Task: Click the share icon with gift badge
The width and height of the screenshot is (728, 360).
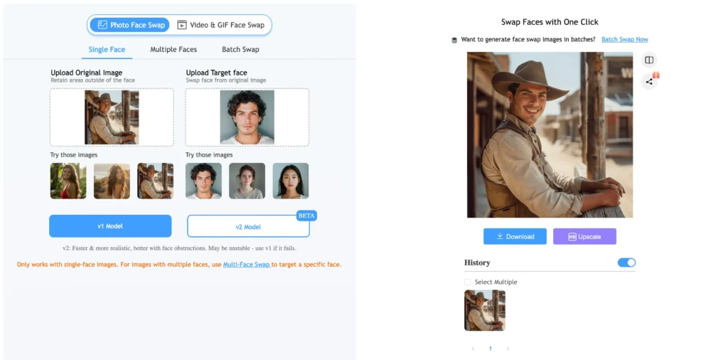Action: coord(648,81)
